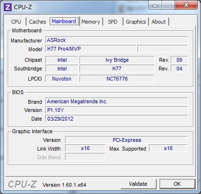Click the H77 southbridge value
The width and height of the screenshot is (201, 194).
pos(117,69)
